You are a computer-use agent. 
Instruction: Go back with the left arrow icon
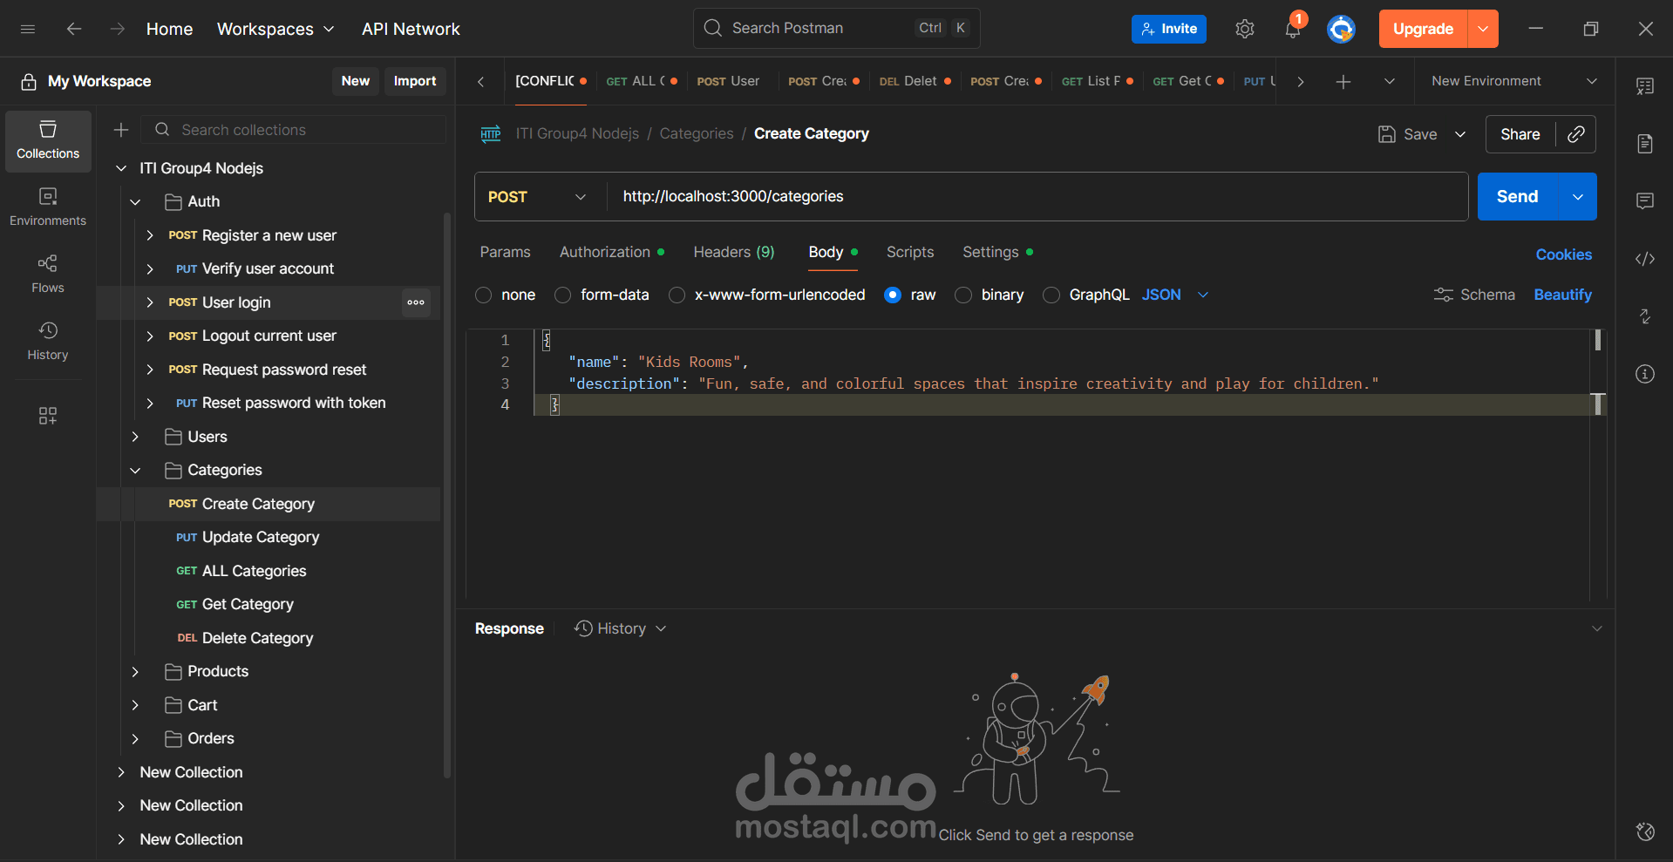coord(74,29)
